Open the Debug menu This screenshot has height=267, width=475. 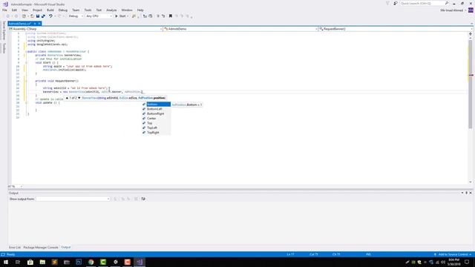(62, 10)
